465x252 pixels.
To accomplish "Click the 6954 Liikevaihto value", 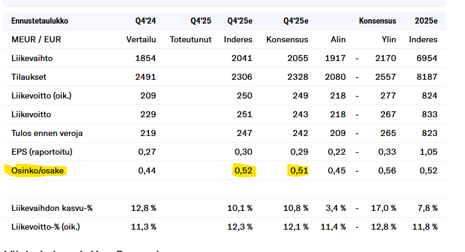I will click(427, 59).
